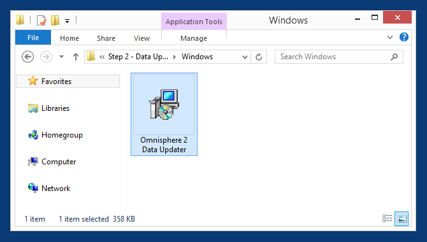Click the search magnifier icon
Image resolution: width=427 pixels, height=242 pixels.
(x=394, y=57)
